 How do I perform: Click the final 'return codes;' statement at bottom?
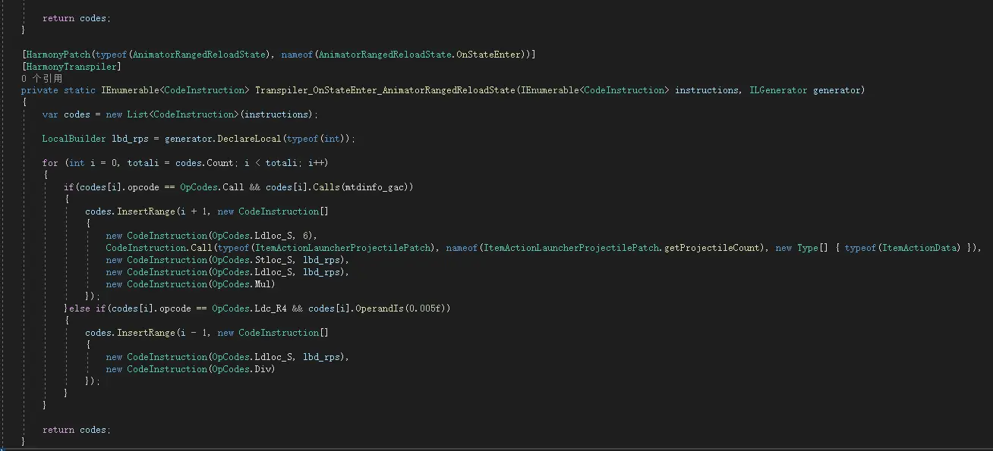pyautogui.click(x=77, y=430)
